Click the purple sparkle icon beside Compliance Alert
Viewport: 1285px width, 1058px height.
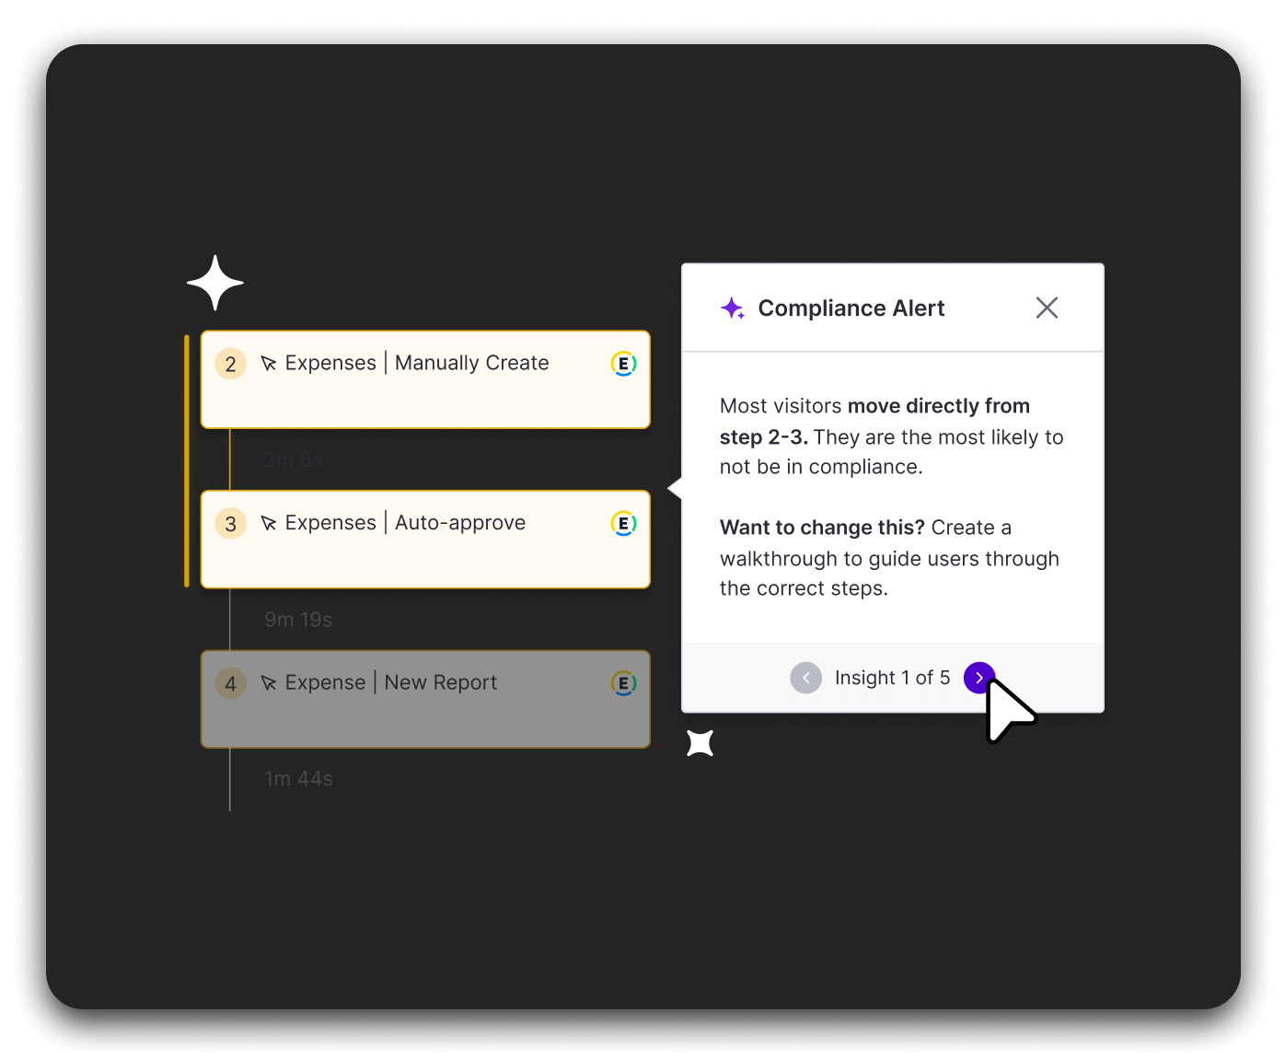tap(733, 308)
